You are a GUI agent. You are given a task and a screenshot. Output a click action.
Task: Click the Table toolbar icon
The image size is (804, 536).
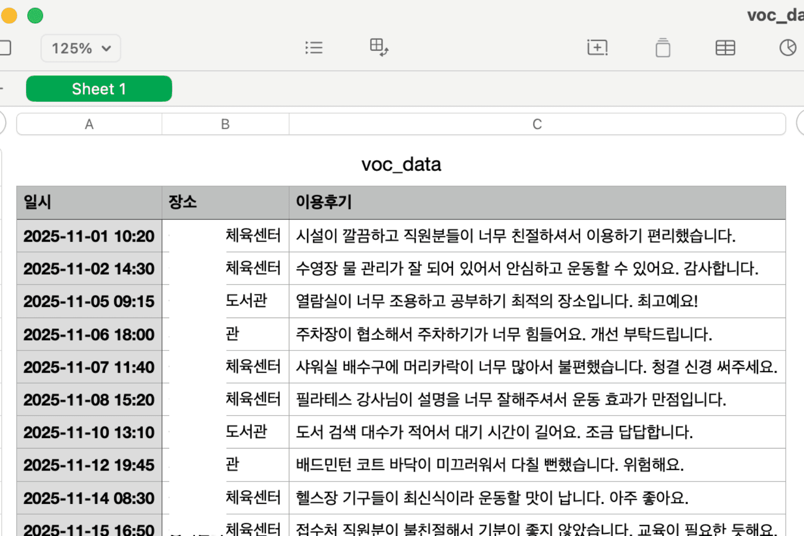[x=725, y=48]
